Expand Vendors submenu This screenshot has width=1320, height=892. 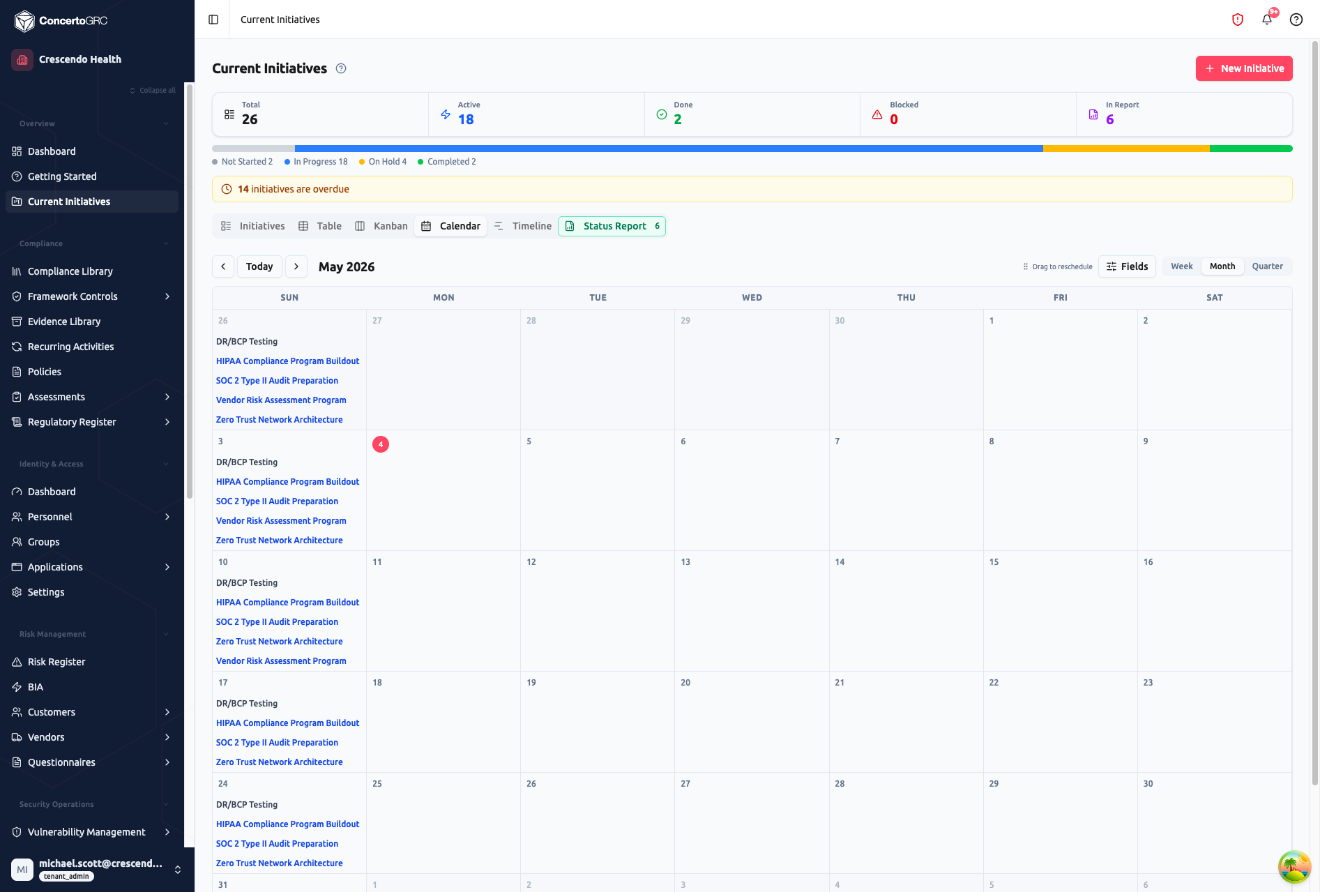click(x=167, y=737)
